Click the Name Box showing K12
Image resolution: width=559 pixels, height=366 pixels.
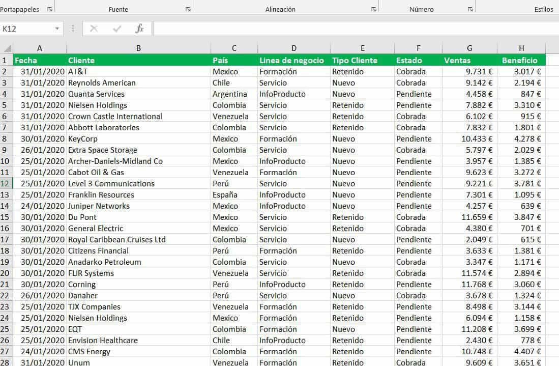tap(27, 29)
